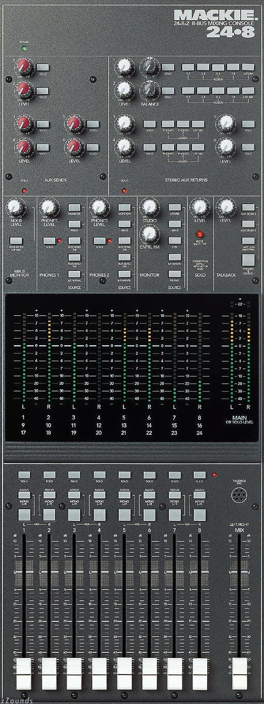Turn the Mix-B level knob

(x=14, y=208)
